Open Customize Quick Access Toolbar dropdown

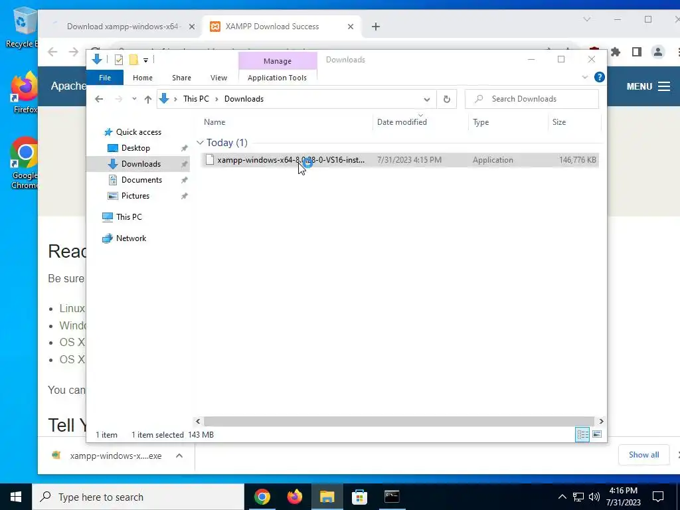(145, 60)
